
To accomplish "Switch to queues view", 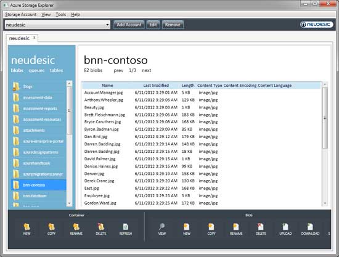I will pos(36,70).
